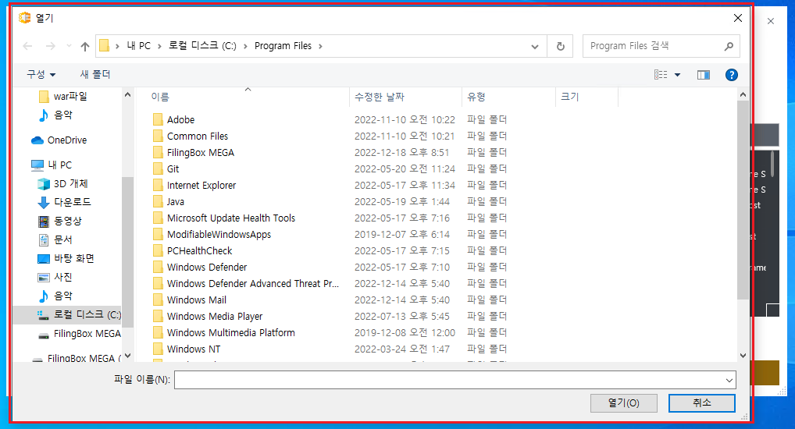Viewport: 795px width, 429px height.
Task: Select the Windows NT folder icon
Action: [x=158, y=349]
